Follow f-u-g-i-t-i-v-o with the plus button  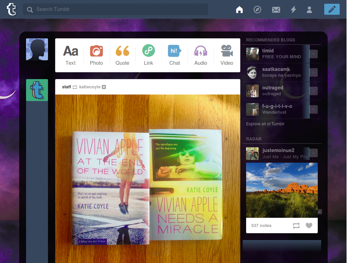(313, 110)
